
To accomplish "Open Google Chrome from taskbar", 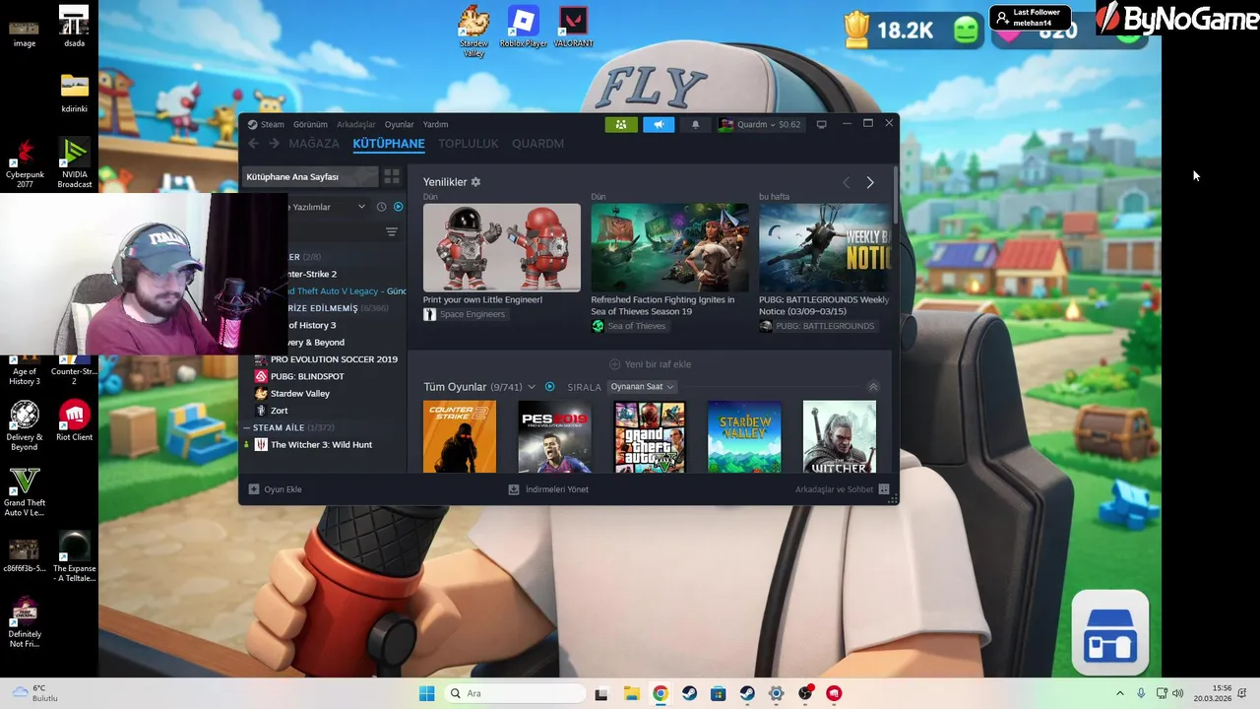I will (x=661, y=693).
